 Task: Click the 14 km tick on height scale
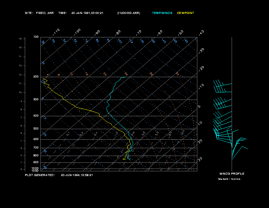coord(20,56)
